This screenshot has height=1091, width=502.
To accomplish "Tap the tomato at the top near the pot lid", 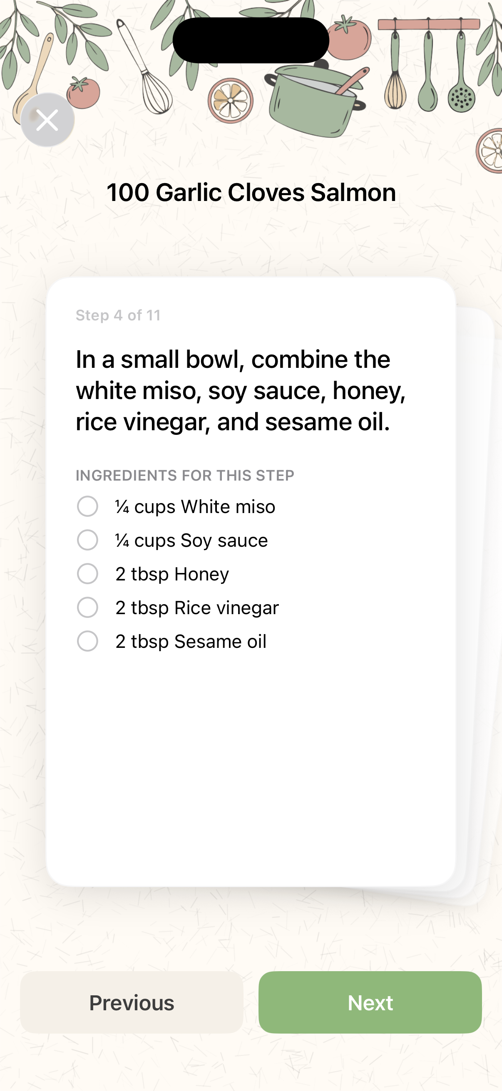I will click(x=349, y=38).
